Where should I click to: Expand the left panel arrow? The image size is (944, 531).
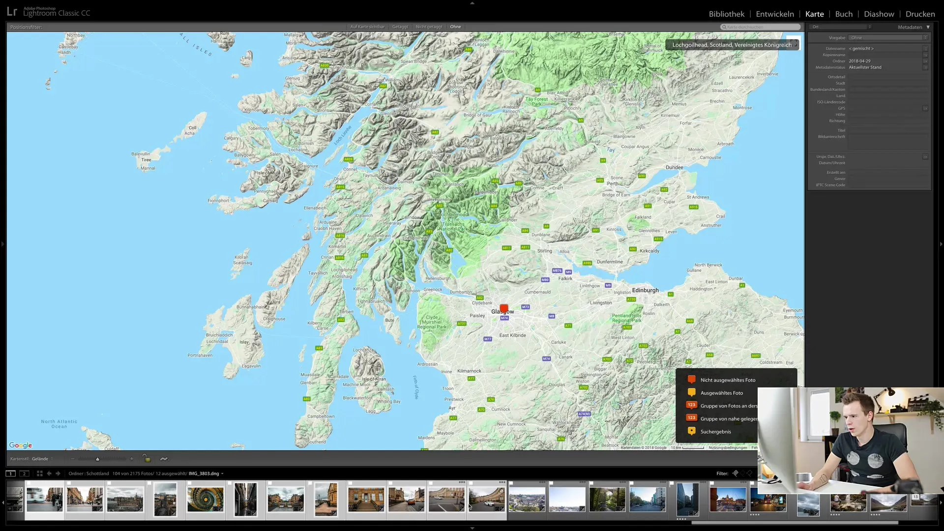(2, 243)
